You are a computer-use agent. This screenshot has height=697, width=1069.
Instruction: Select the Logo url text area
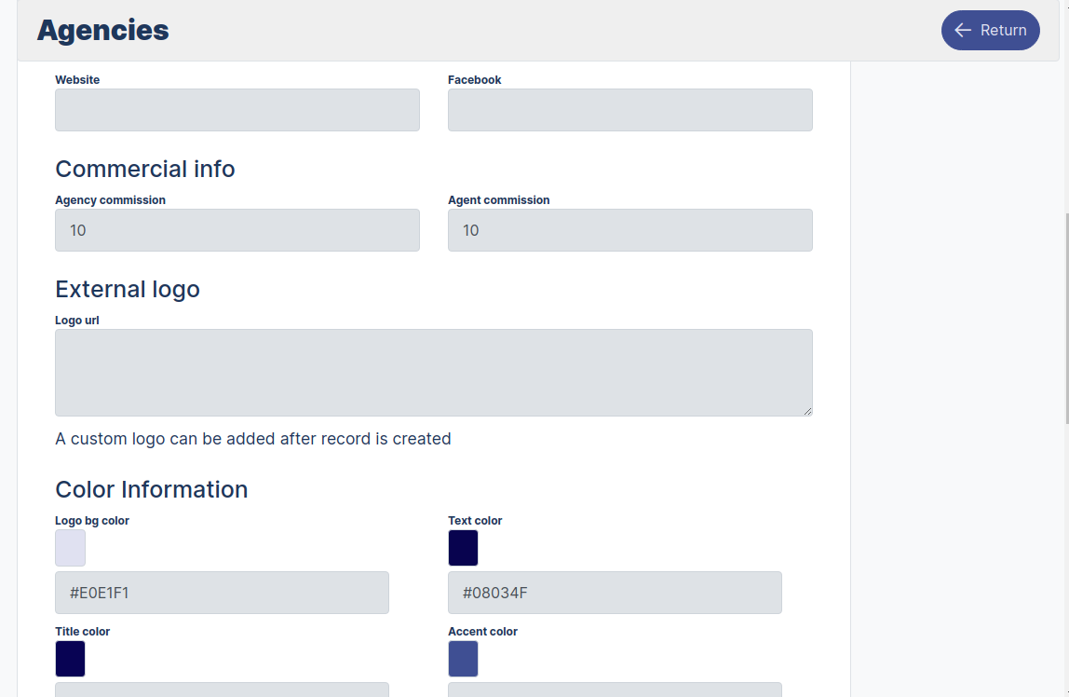tap(433, 371)
